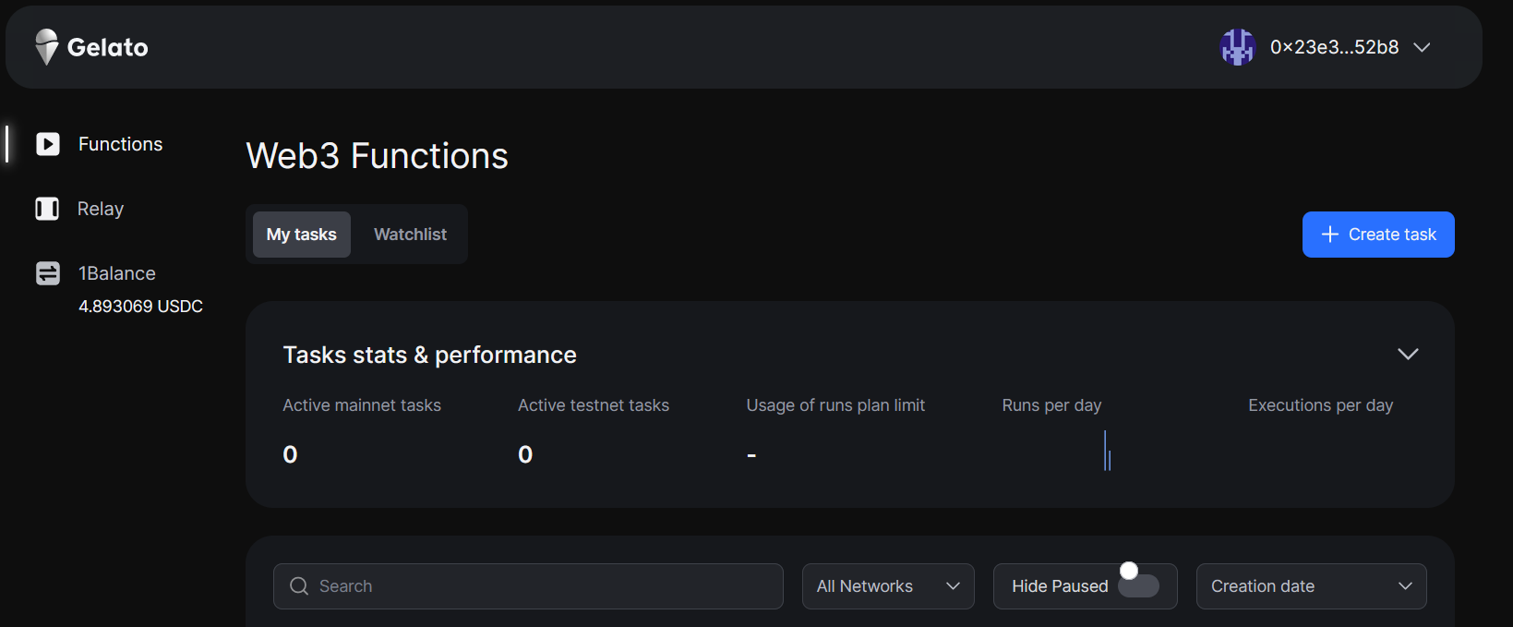1513x627 pixels.
Task: Click the Usage of runs plan limit label
Action: click(x=835, y=405)
